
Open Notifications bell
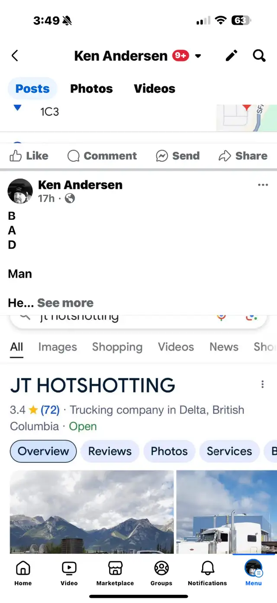(207, 573)
